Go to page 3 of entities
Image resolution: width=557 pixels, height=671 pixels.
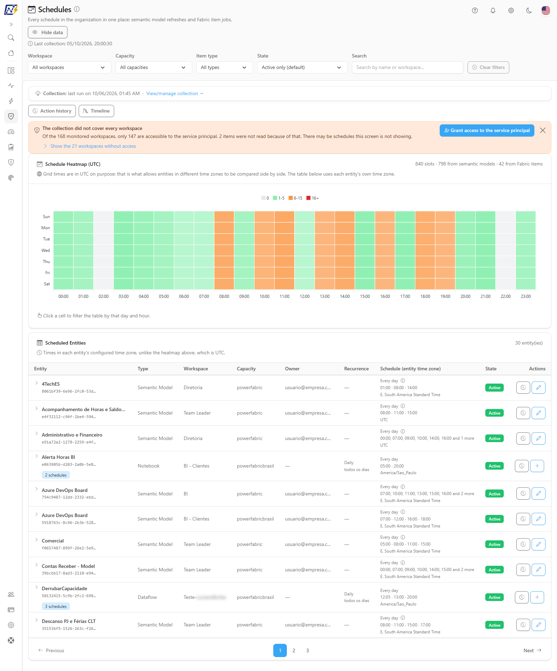pos(308,651)
